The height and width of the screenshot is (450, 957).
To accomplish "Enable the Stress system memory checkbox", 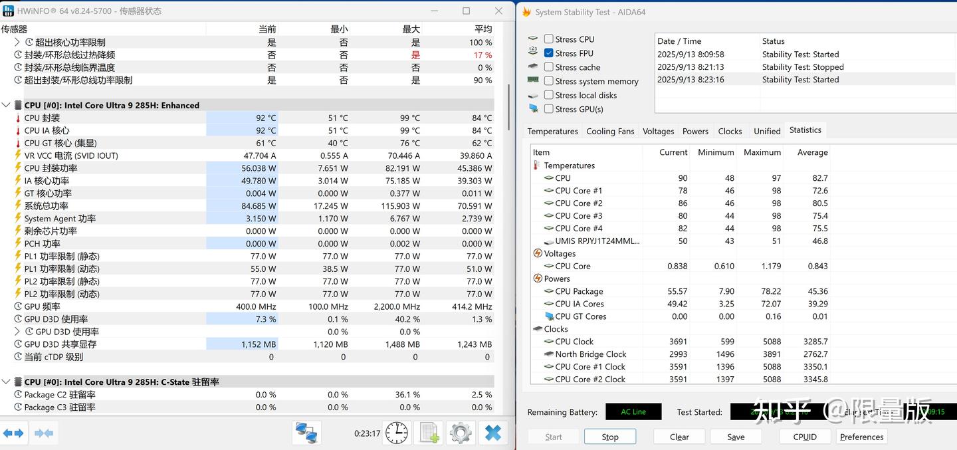I will point(548,81).
